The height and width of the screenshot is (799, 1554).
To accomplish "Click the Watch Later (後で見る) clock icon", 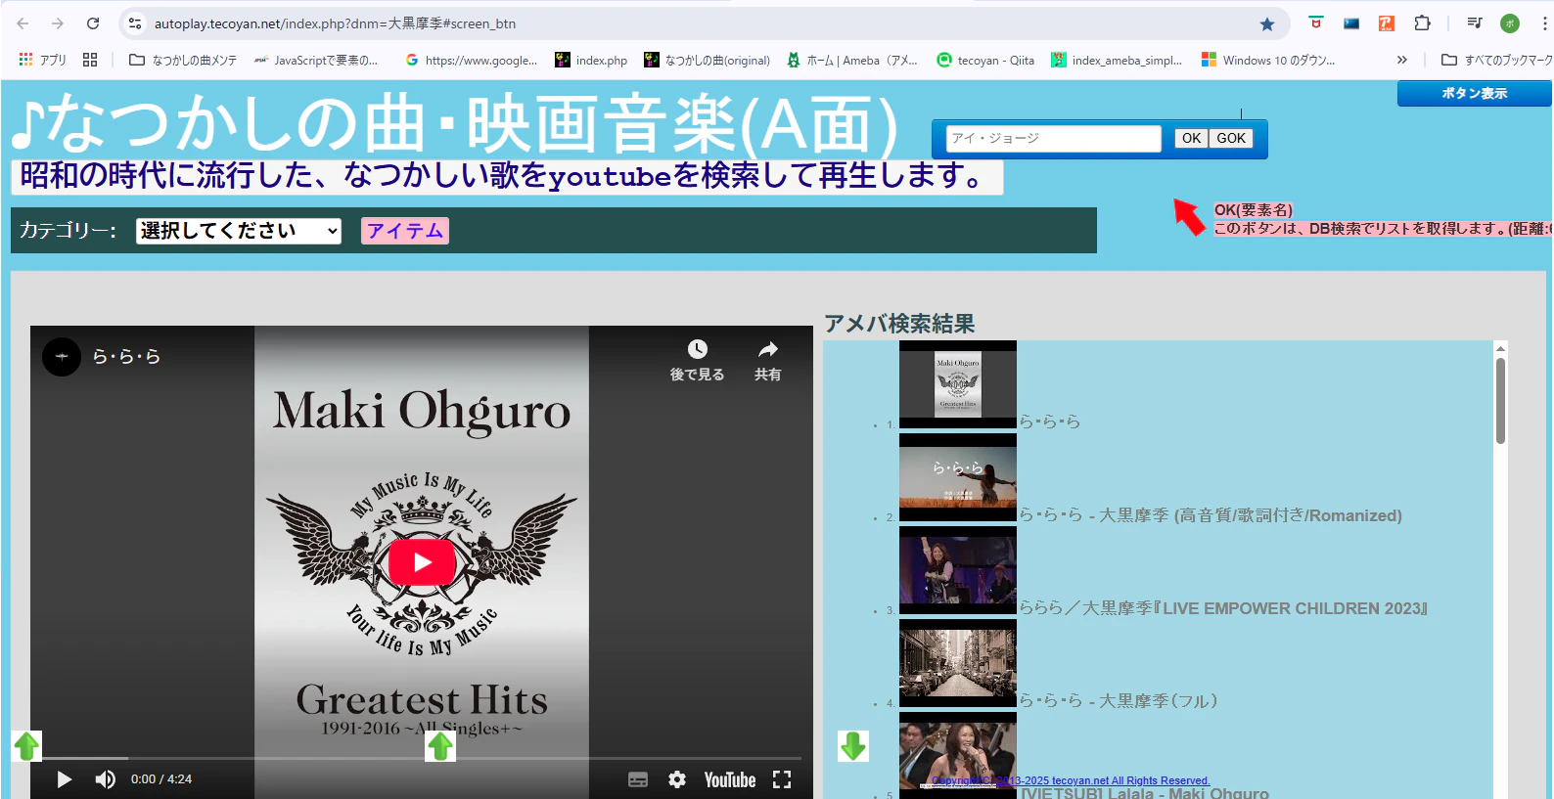I will (x=698, y=350).
